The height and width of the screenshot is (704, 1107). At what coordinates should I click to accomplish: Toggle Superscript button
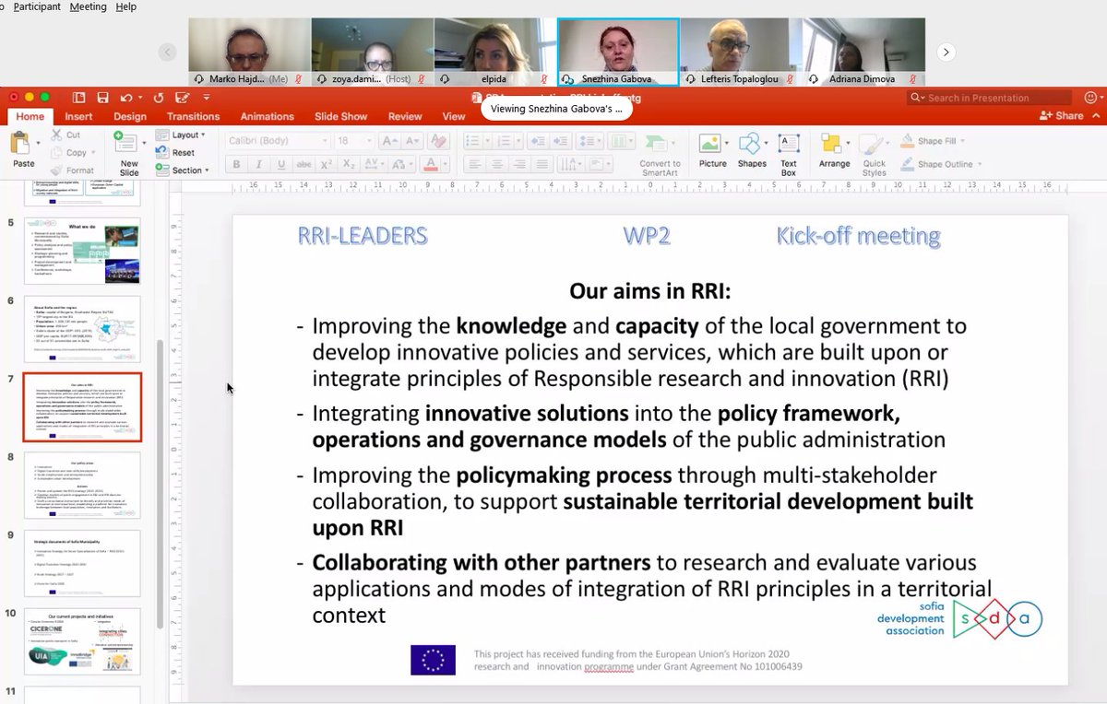click(327, 165)
